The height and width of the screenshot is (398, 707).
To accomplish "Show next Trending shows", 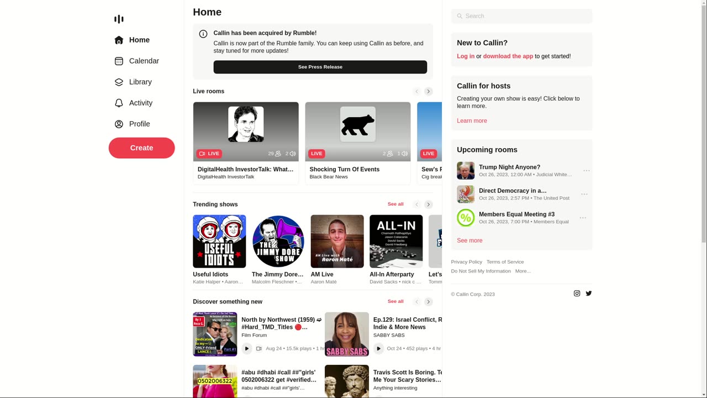I will 428,205.
